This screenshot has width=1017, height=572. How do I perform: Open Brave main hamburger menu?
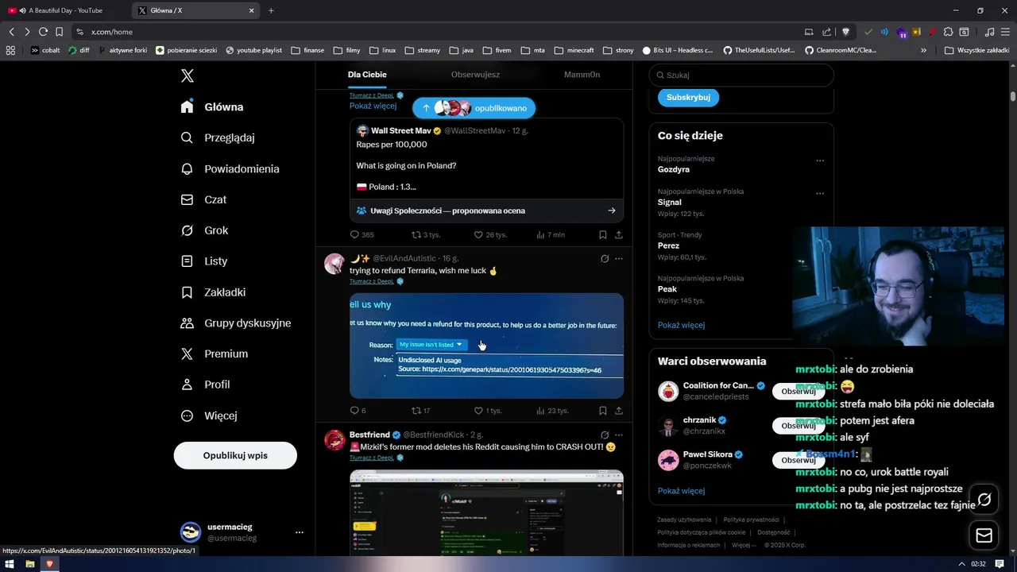1006,32
